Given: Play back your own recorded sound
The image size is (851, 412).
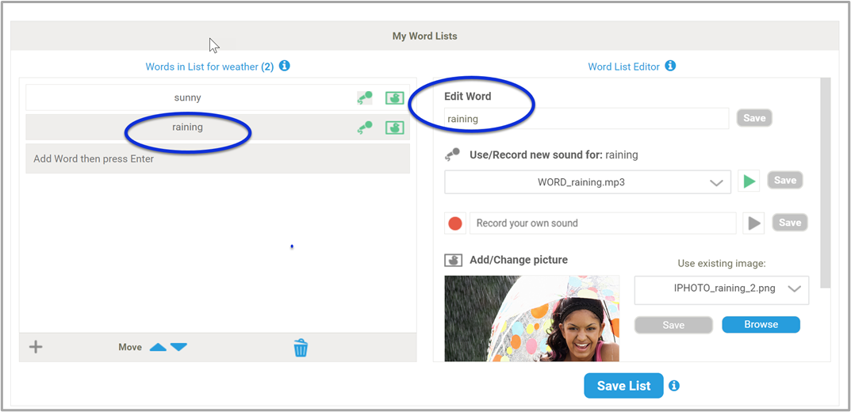Looking at the screenshot, I should pos(754,223).
